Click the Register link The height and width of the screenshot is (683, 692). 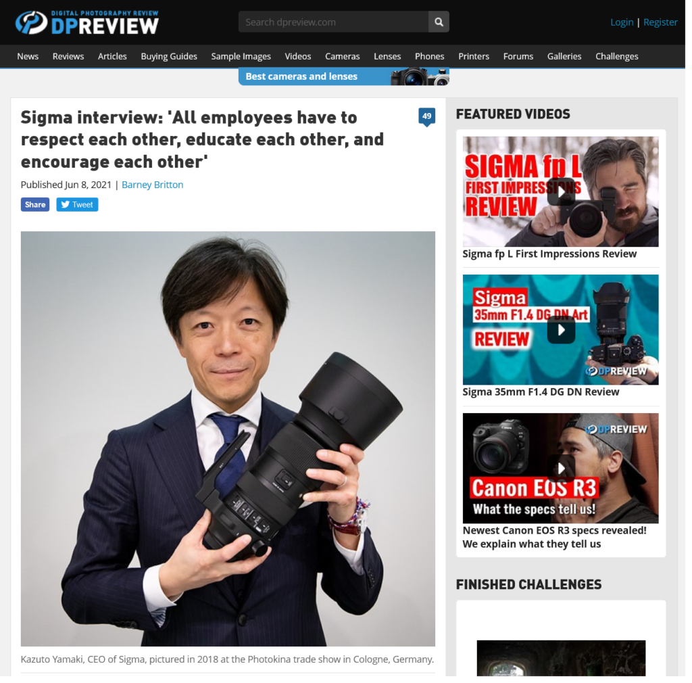coord(660,22)
